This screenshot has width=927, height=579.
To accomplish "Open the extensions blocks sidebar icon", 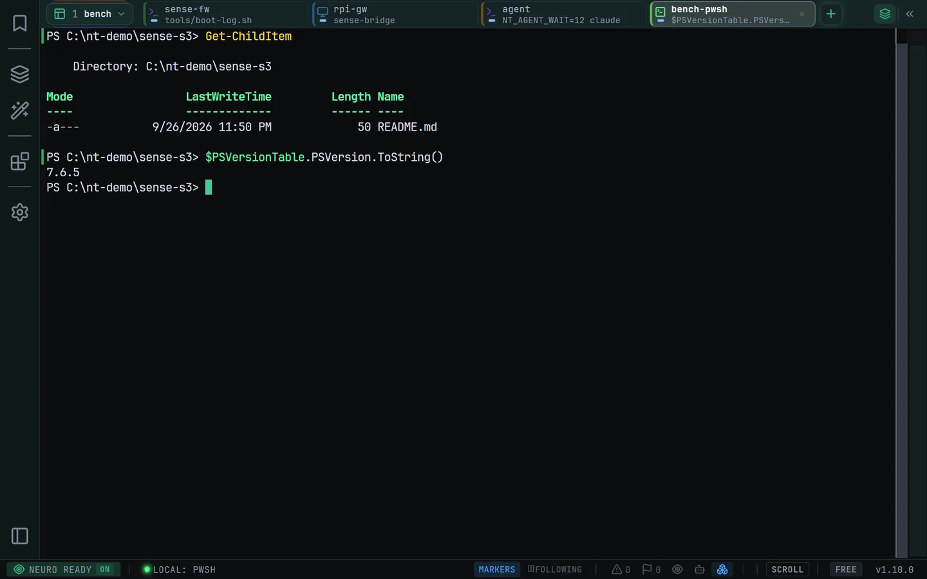I will (20, 161).
